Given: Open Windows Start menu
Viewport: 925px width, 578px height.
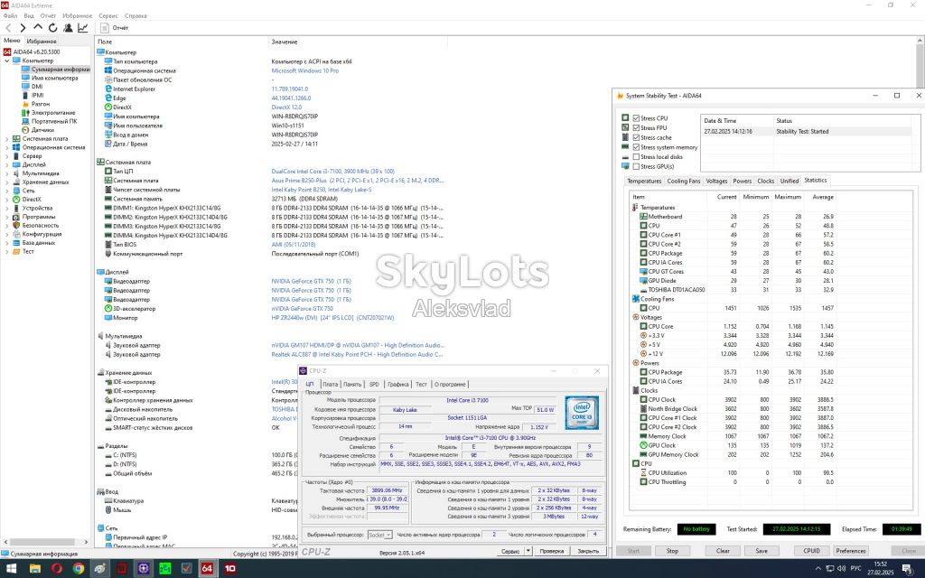Looking at the screenshot, I should pos(11,569).
